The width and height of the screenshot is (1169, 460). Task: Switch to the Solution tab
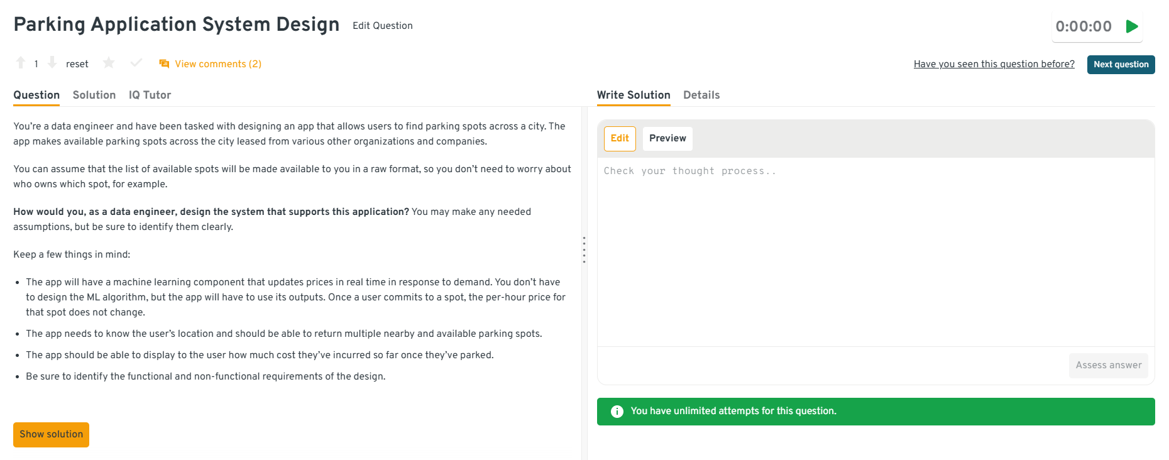coord(94,95)
